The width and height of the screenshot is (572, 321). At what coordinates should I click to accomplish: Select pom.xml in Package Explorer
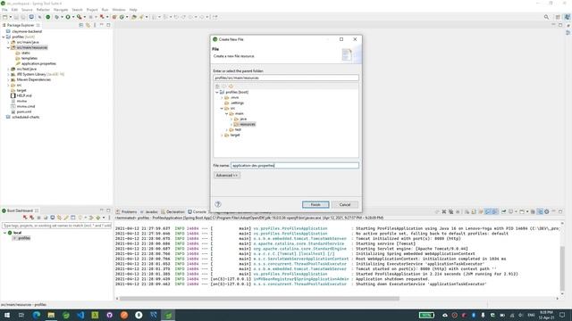pyautogui.click(x=24, y=111)
